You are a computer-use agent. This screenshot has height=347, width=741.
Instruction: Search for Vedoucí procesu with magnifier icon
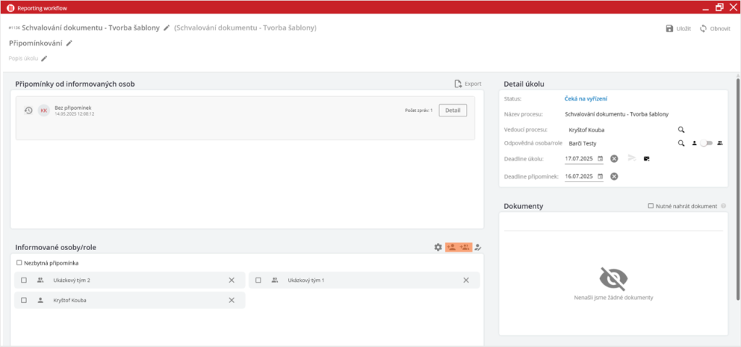coord(681,129)
